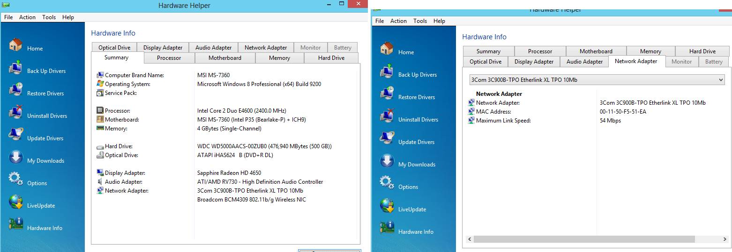
Task: Click Uninstall Drivers icon in left window
Action: [15, 112]
